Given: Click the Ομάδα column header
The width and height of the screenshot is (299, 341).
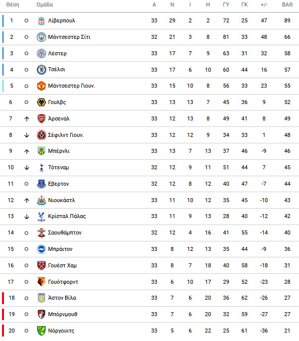Looking at the screenshot, I should click(x=45, y=4).
